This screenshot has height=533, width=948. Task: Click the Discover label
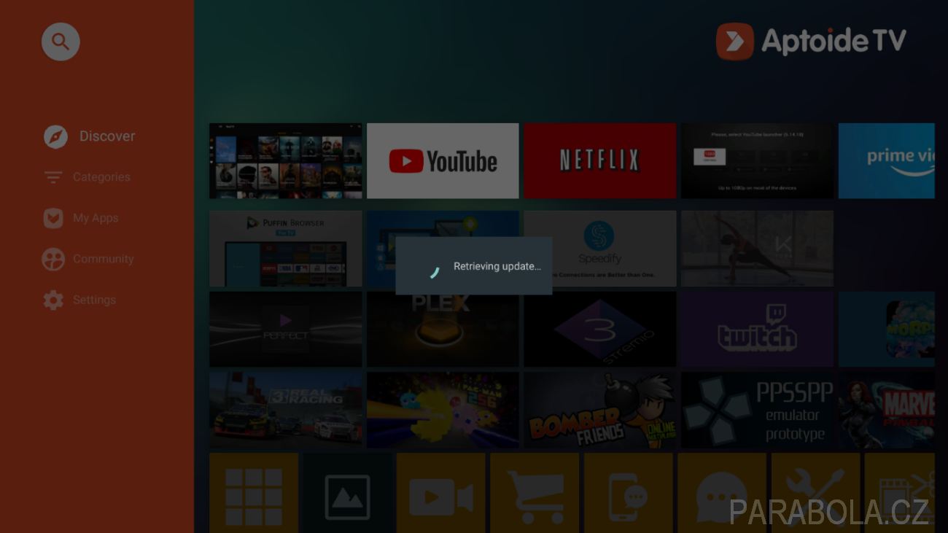(x=107, y=136)
